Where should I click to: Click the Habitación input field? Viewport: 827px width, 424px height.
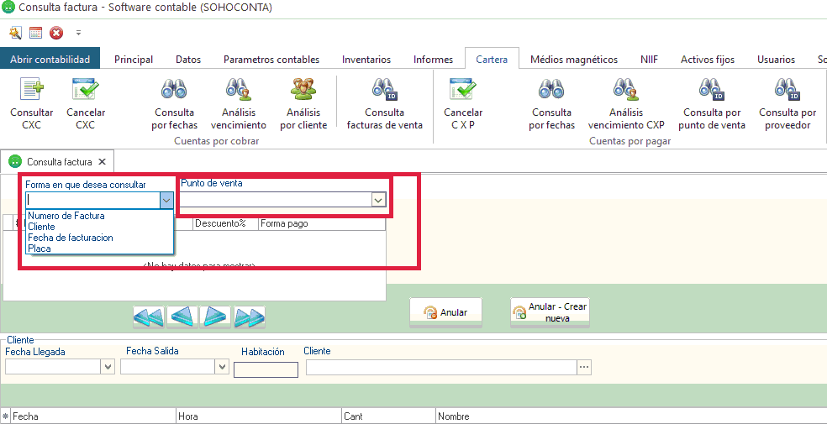pos(266,369)
